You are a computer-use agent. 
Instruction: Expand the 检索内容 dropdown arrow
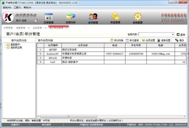click(x=173, y=34)
